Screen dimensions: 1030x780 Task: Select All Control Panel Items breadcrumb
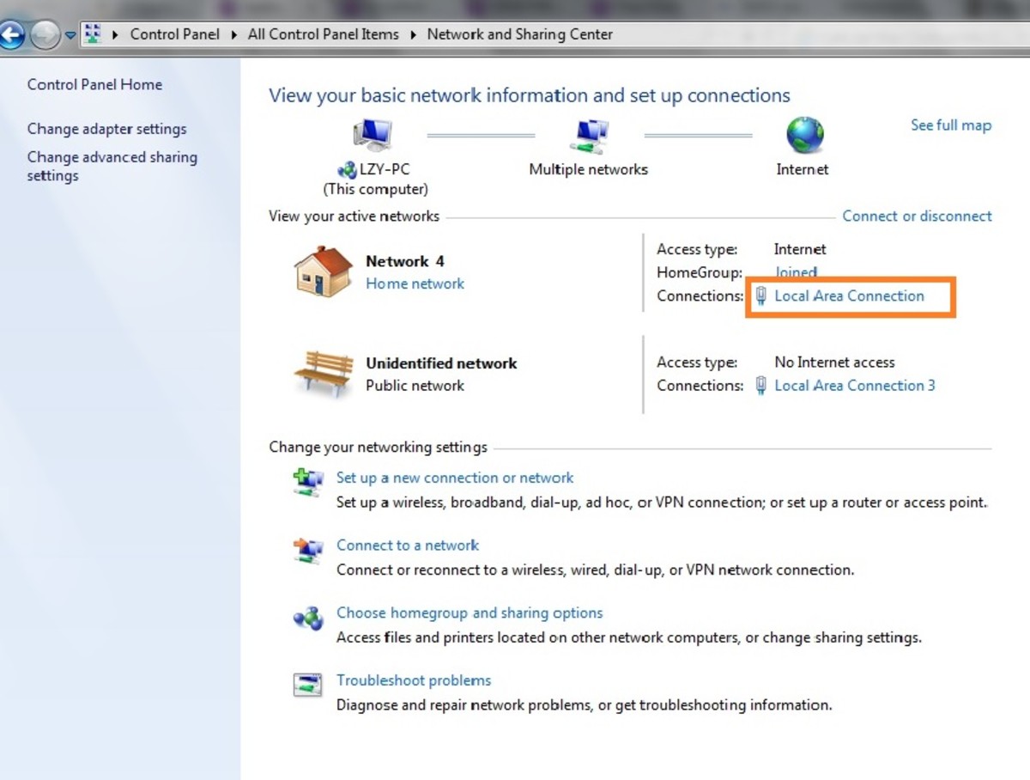tap(323, 35)
